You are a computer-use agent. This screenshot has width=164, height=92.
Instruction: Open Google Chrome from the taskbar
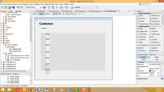point(32,90)
